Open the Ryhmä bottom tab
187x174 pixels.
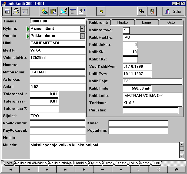click(95, 163)
